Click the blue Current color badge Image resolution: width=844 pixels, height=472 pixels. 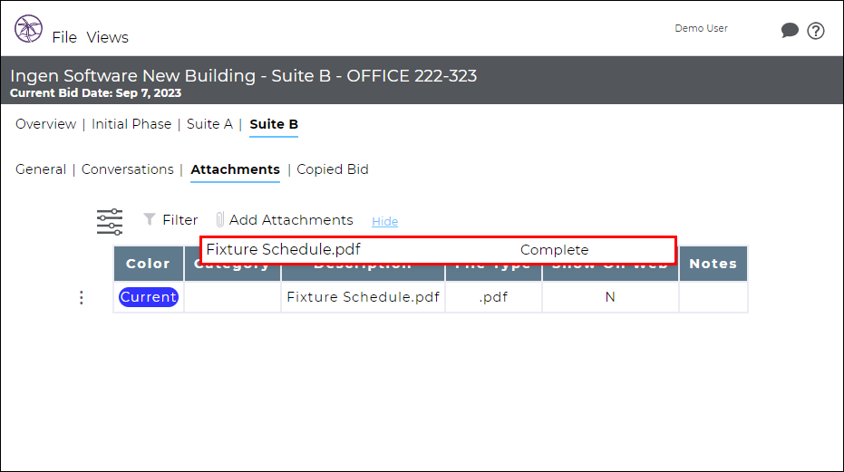(x=149, y=297)
